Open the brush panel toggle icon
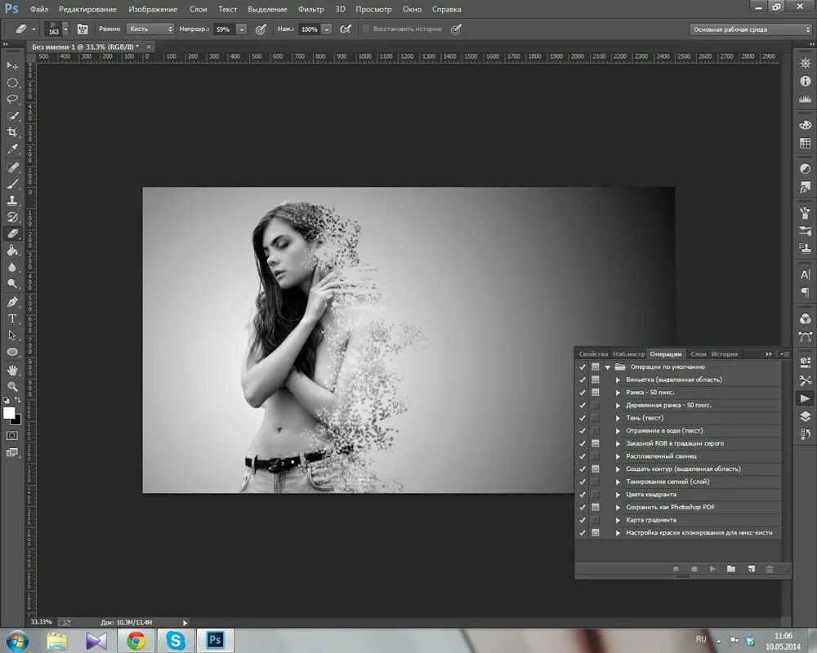The width and height of the screenshot is (817, 653). 83,29
